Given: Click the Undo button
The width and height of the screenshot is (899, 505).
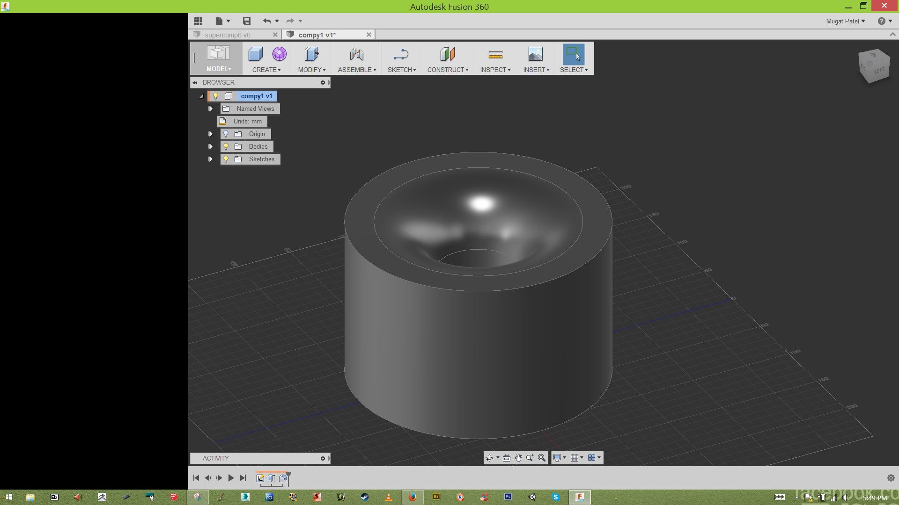Looking at the screenshot, I should [267, 21].
